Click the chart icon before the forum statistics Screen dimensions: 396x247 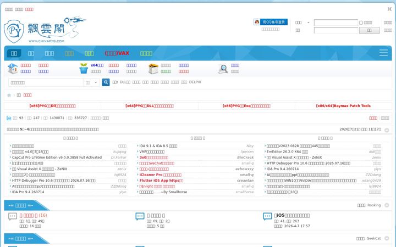pos(9,118)
